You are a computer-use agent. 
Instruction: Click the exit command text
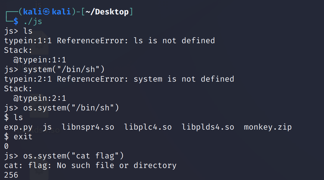[x=23, y=136]
